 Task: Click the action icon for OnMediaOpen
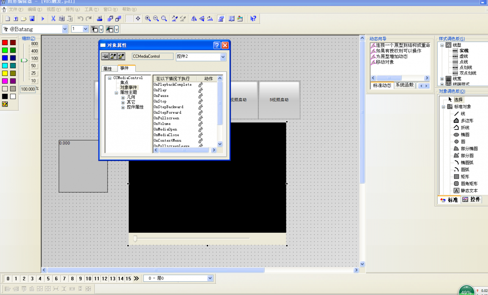point(201,129)
